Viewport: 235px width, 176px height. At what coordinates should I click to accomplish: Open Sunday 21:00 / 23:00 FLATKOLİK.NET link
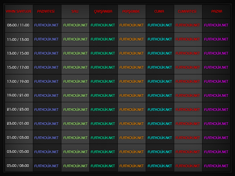click(216, 109)
